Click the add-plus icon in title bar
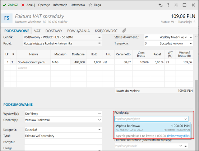Screen dimensions: 199x151 [x=161, y=5]
